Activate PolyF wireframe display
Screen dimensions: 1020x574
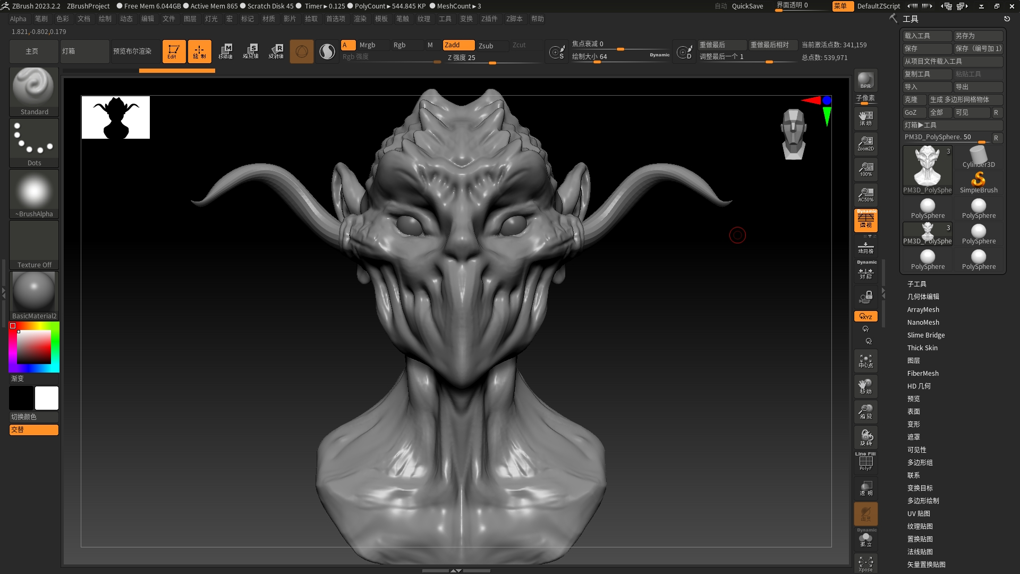865,460
